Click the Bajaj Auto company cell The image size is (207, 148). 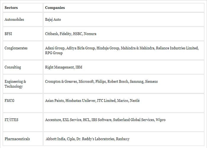[124, 20]
